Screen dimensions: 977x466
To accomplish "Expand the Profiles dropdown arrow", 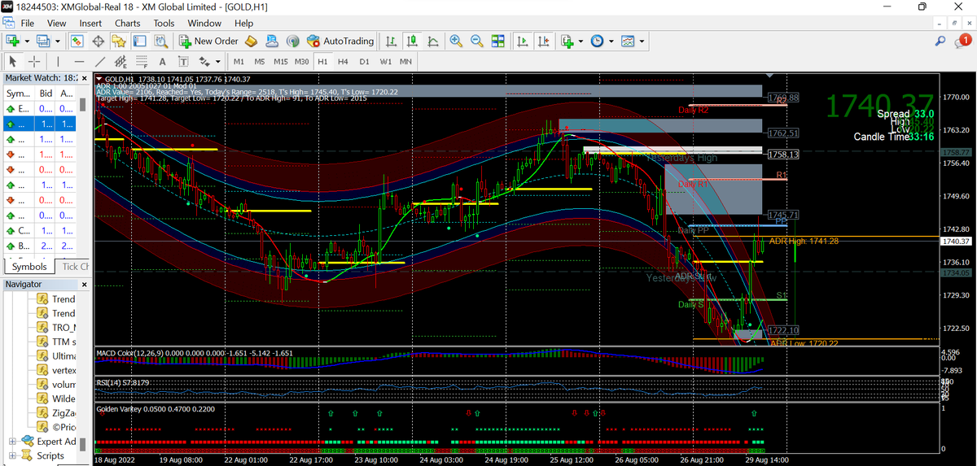I will (58, 41).
